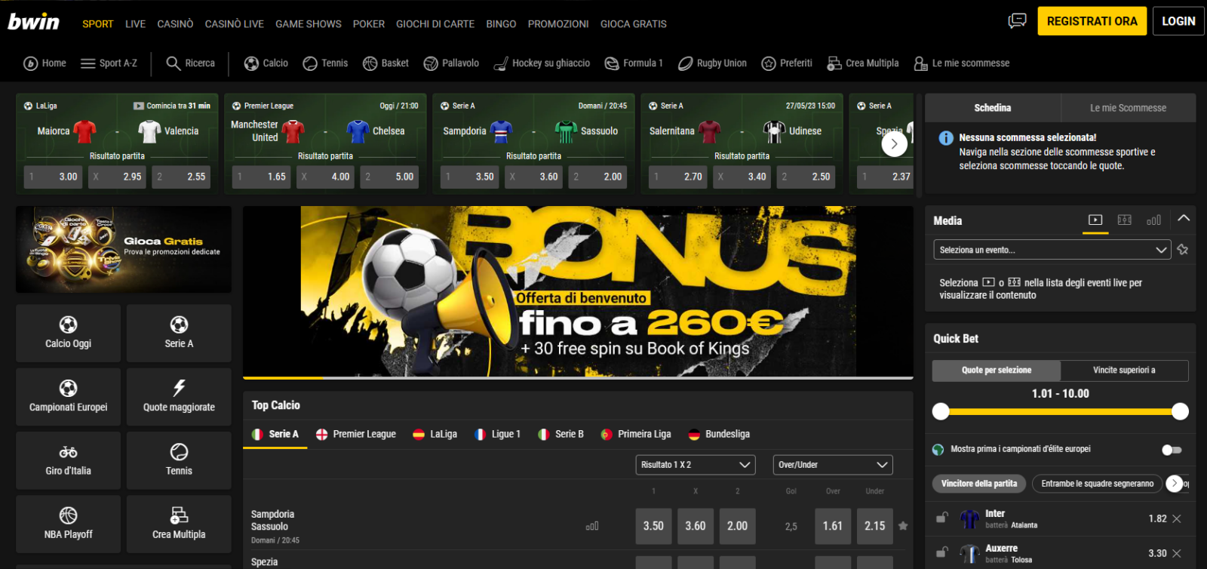The image size is (1207, 569).
Task: Click the minimum odds slider handle
Action: pyautogui.click(x=941, y=411)
